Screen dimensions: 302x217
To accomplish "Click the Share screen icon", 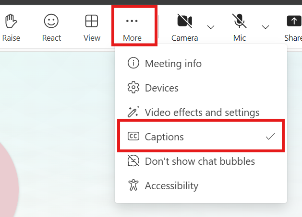I will [293, 22].
